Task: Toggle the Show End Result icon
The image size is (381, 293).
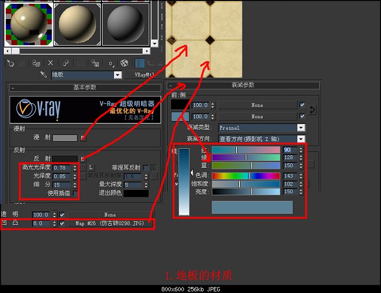Action: pyautogui.click(x=139, y=63)
